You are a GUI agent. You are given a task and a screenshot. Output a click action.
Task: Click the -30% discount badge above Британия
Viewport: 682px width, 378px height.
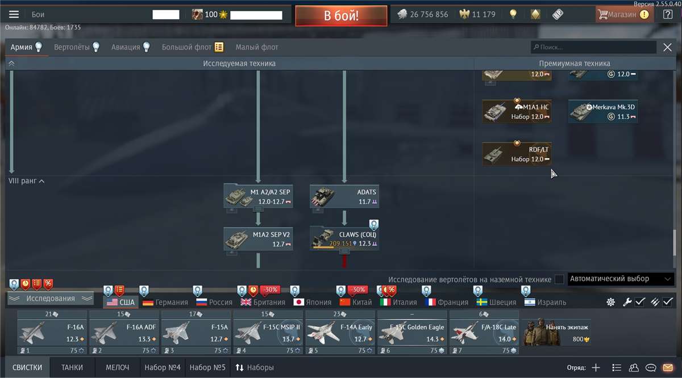pyautogui.click(x=271, y=289)
